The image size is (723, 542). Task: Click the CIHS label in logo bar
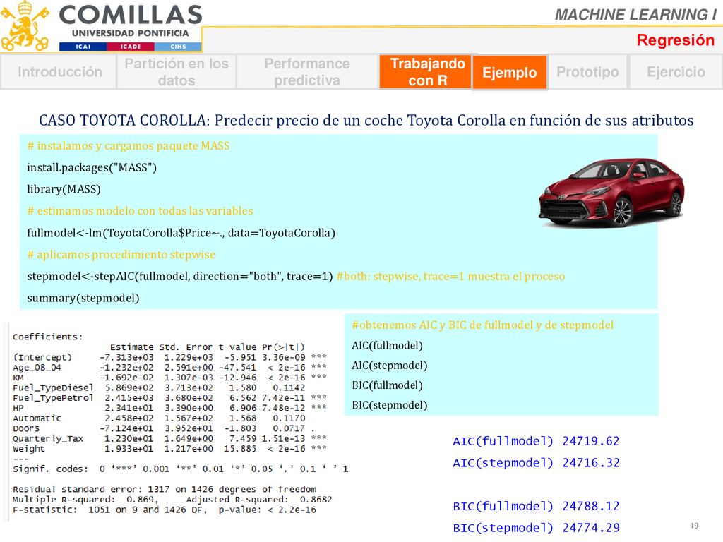178,47
